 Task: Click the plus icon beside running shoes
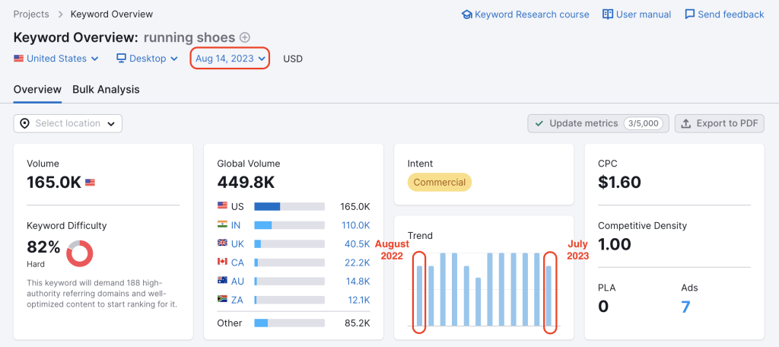click(x=245, y=37)
